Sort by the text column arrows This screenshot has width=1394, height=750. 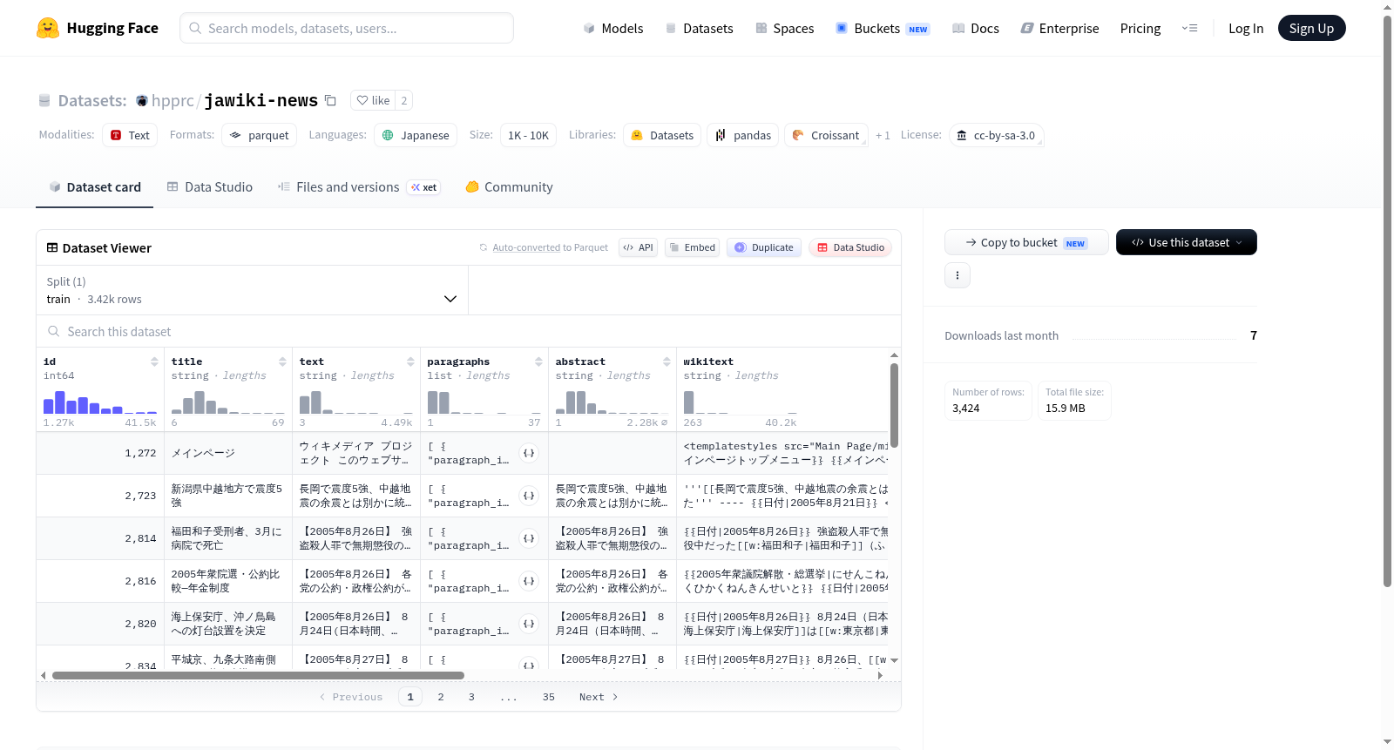[x=410, y=361]
